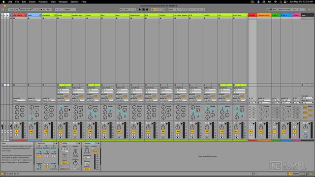Click the Utility Mono button

pyautogui.click(x=64, y=163)
